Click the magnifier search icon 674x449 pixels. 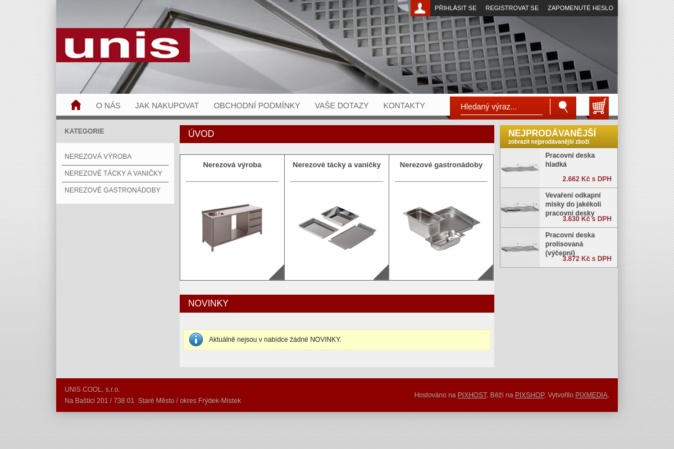pyautogui.click(x=563, y=106)
